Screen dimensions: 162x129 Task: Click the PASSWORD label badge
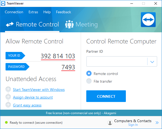17,67
